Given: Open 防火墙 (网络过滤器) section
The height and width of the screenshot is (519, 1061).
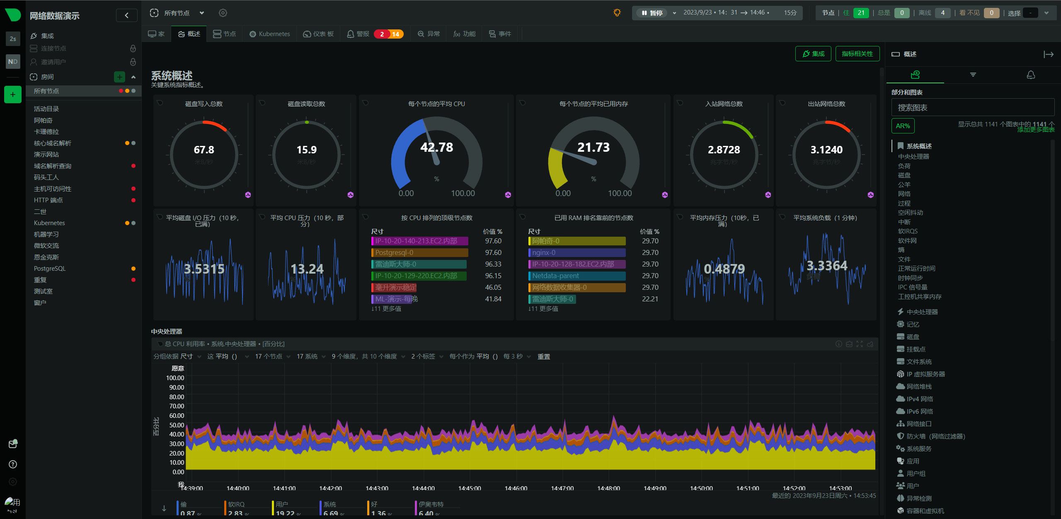Looking at the screenshot, I should 936,436.
